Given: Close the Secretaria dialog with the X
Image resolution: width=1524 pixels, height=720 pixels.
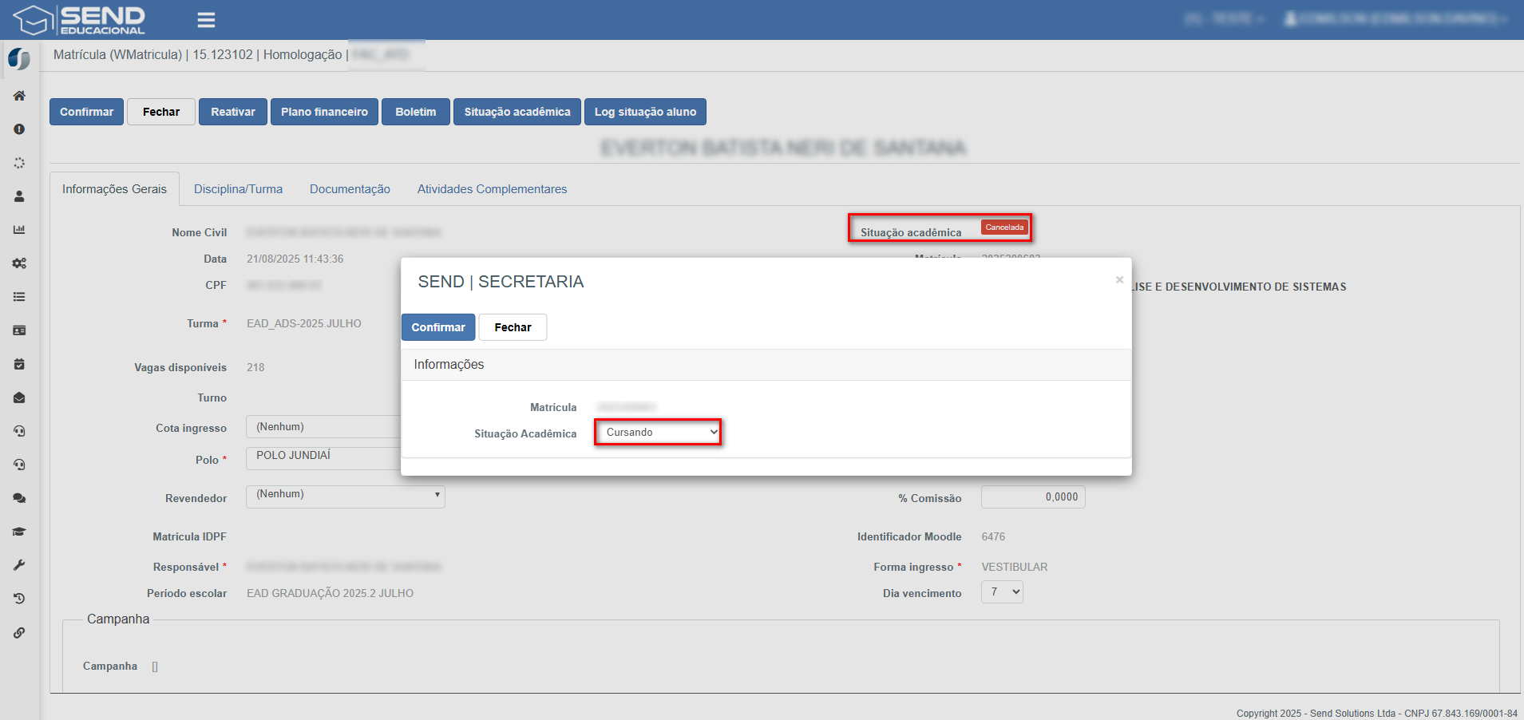Looking at the screenshot, I should pos(1119,279).
